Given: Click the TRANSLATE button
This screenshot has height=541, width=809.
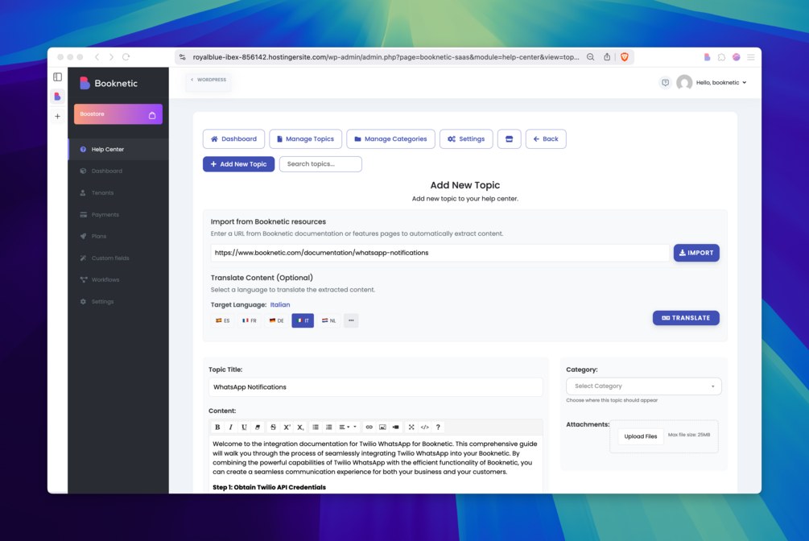Looking at the screenshot, I should click(686, 318).
